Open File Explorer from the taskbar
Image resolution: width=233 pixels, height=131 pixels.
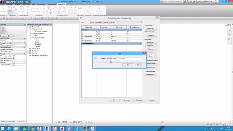[16, 128]
